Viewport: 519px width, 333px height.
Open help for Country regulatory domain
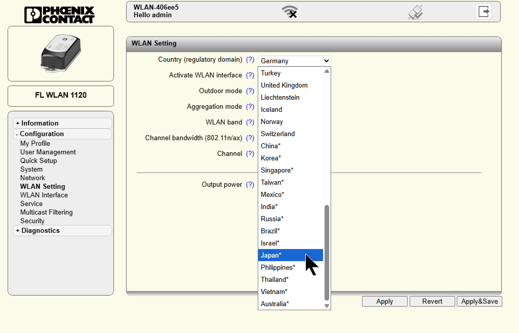coord(250,60)
